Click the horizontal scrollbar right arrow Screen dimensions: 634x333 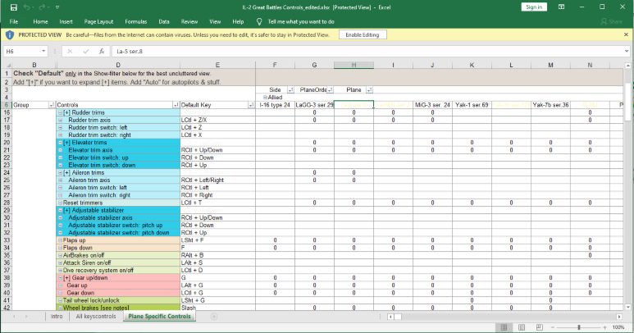pos(619,317)
